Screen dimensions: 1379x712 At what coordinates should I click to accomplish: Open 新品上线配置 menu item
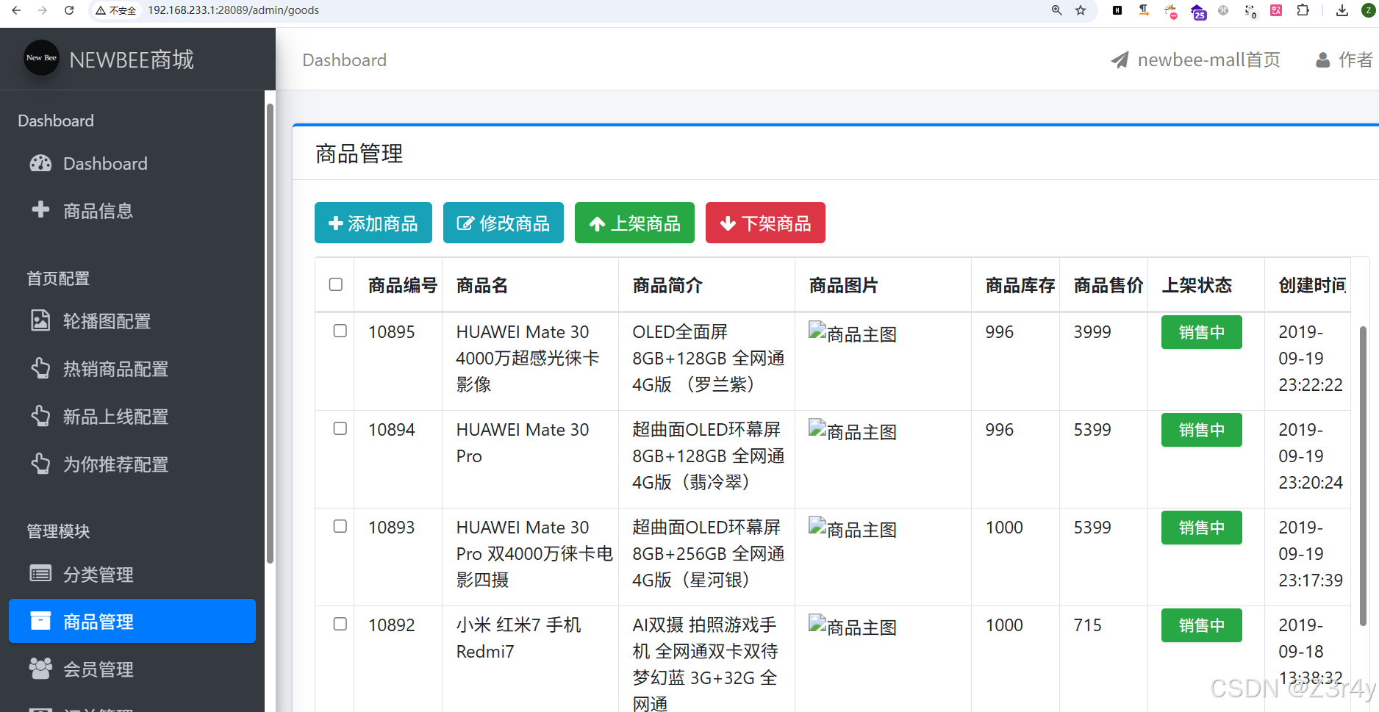132,417
